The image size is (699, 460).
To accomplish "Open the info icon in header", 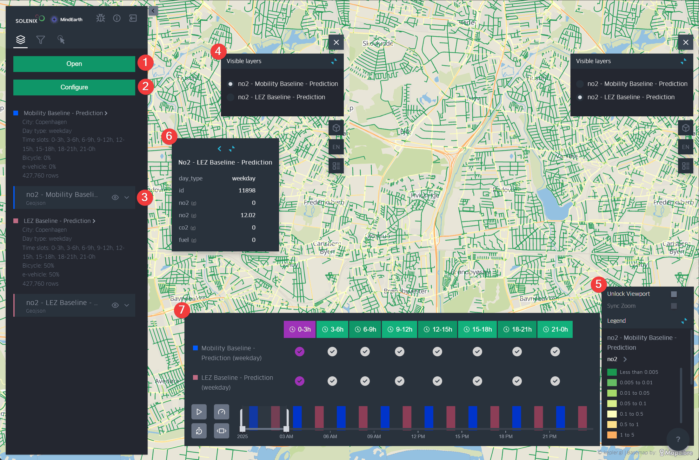I will [x=117, y=18].
